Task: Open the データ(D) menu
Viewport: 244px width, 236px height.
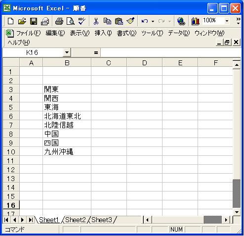Action: [179, 33]
